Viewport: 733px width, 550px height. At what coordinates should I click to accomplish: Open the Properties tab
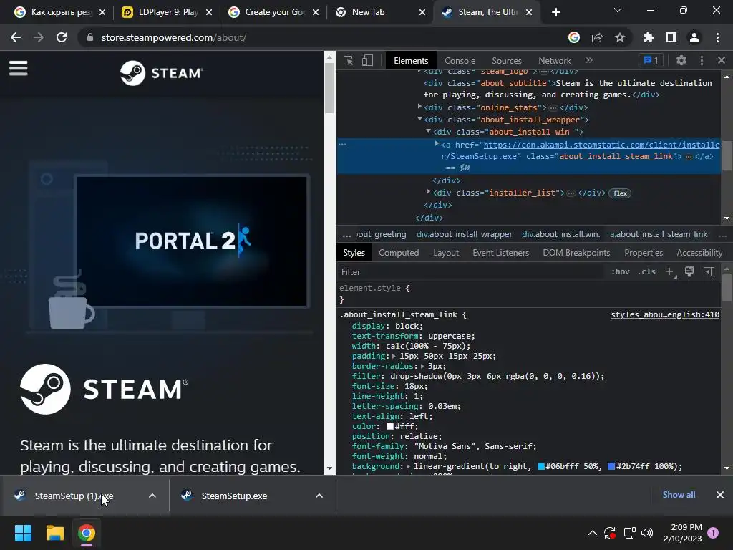(x=644, y=253)
